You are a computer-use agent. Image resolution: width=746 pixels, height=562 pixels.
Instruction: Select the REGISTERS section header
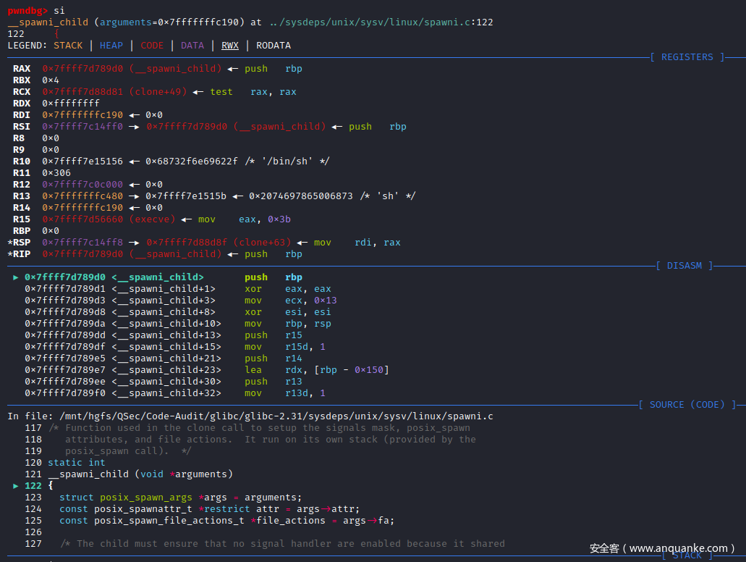(x=687, y=57)
